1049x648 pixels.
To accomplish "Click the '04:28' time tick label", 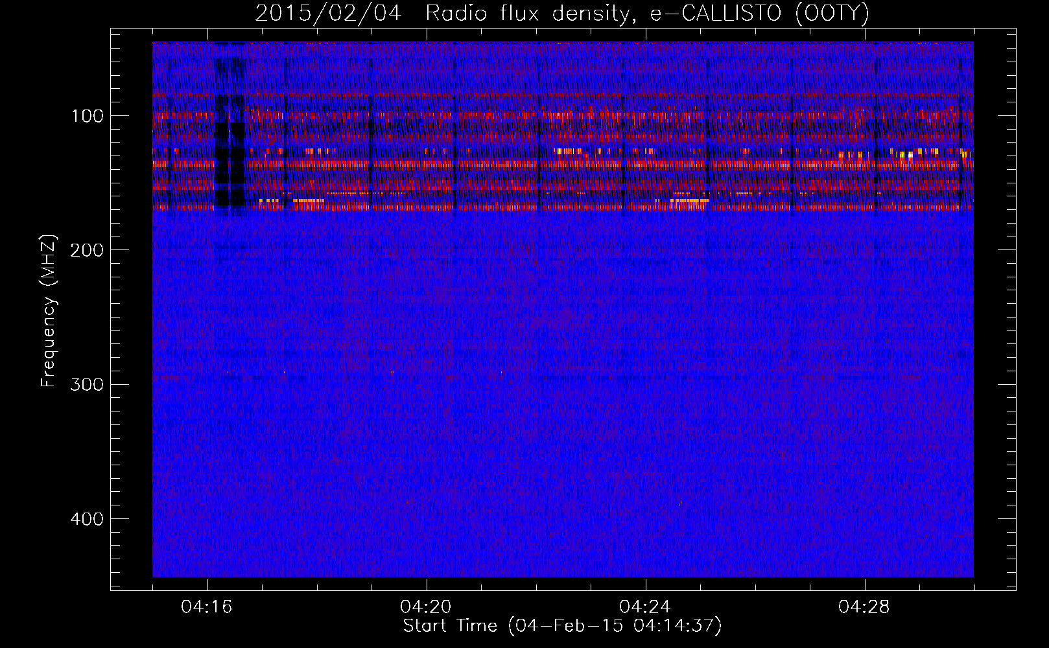I will pos(864,607).
